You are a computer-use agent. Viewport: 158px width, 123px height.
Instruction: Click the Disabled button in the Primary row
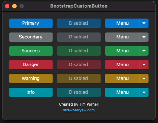(x=79, y=23)
